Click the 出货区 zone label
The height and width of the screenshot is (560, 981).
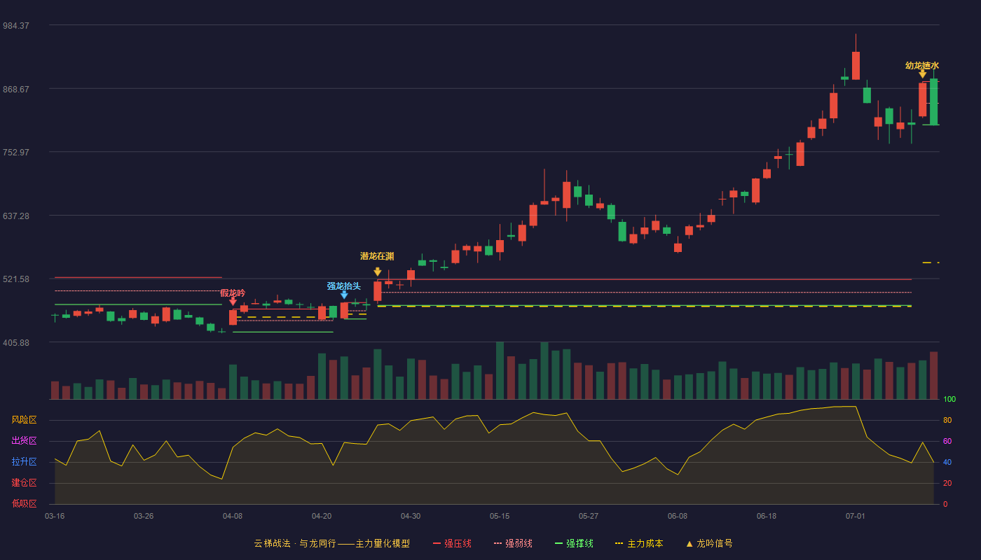pyautogui.click(x=24, y=441)
